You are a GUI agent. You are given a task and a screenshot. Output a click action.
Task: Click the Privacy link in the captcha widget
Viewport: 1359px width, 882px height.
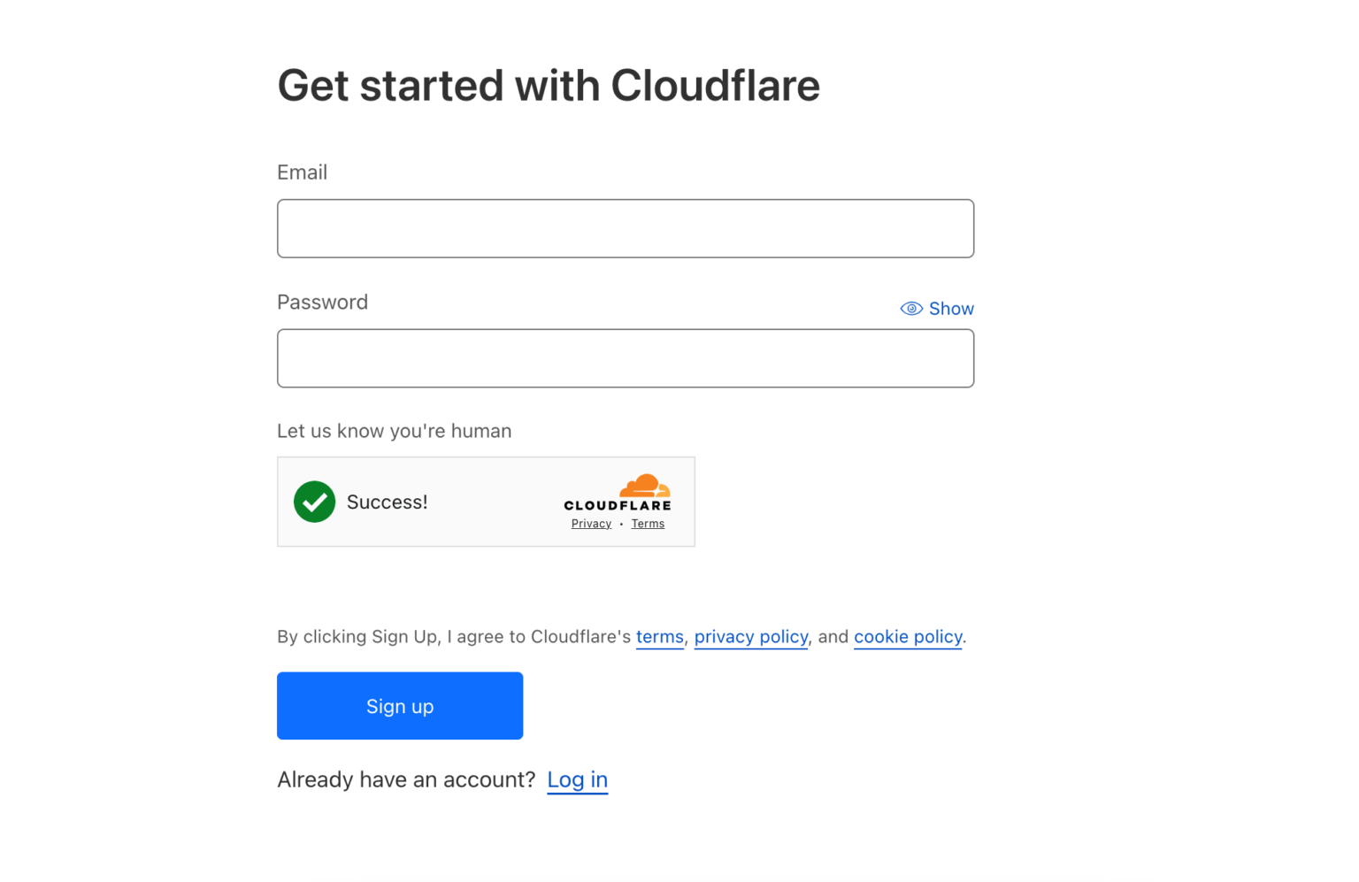point(590,523)
